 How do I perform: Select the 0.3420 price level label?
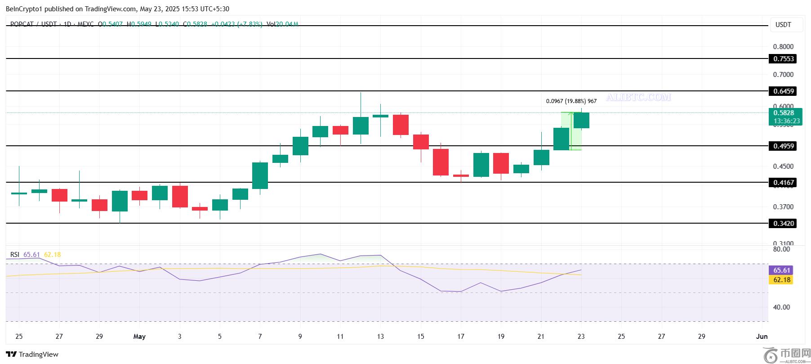pos(783,224)
